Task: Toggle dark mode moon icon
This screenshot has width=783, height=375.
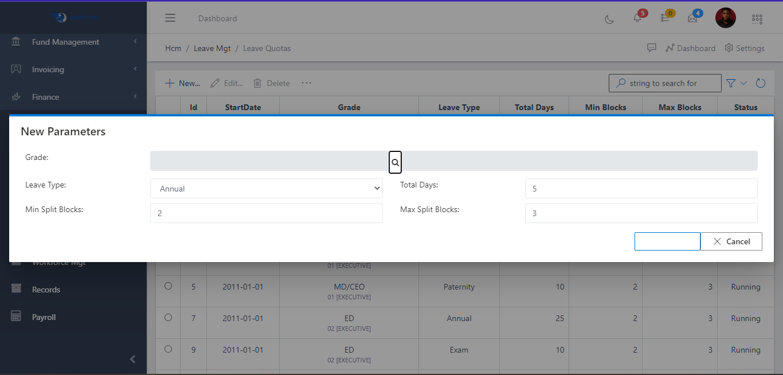Action: 609,19
